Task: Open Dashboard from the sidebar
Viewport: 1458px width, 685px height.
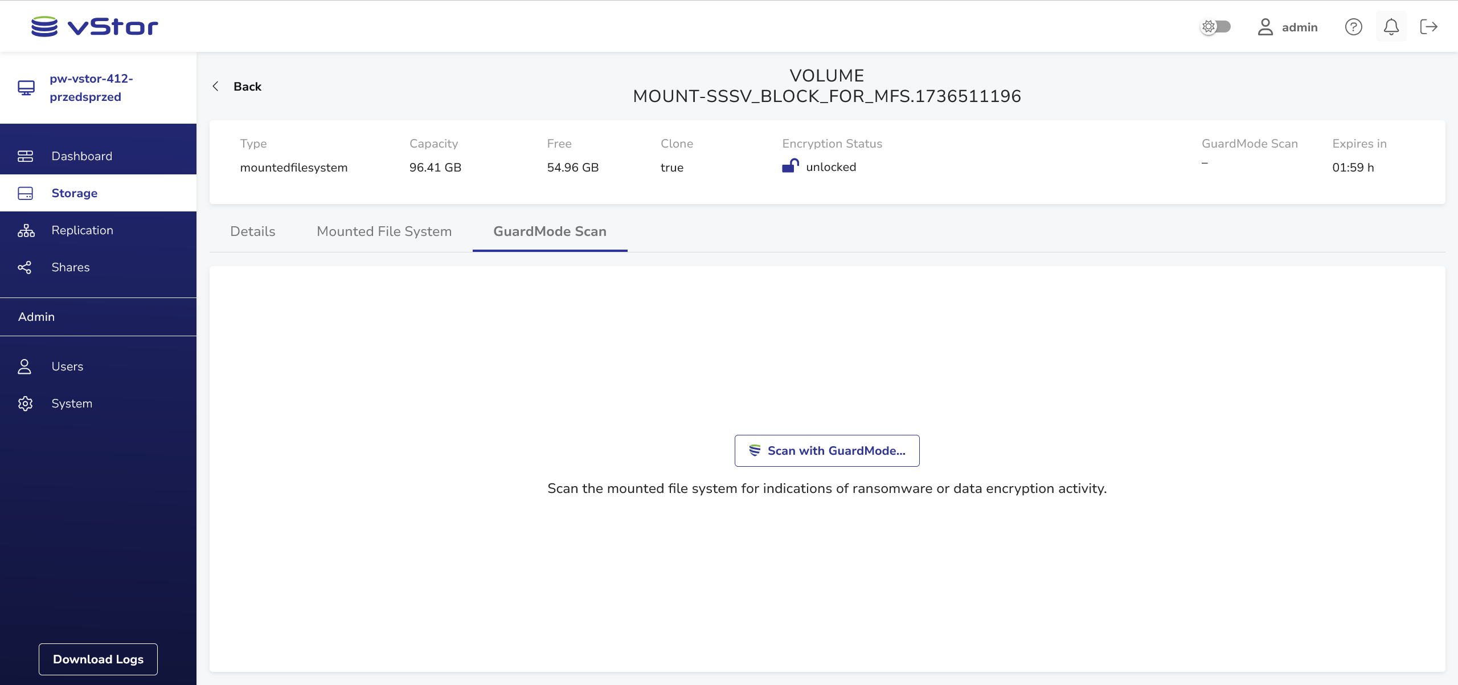Action: pos(81,156)
